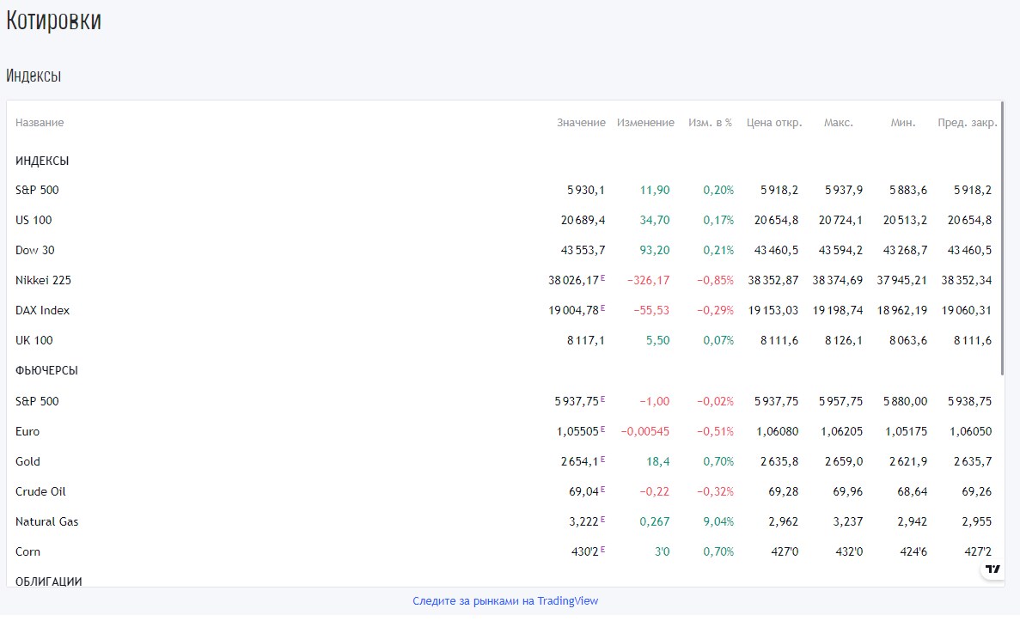
Task: Select the UK 100 index row
Action: pyautogui.click(x=34, y=340)
